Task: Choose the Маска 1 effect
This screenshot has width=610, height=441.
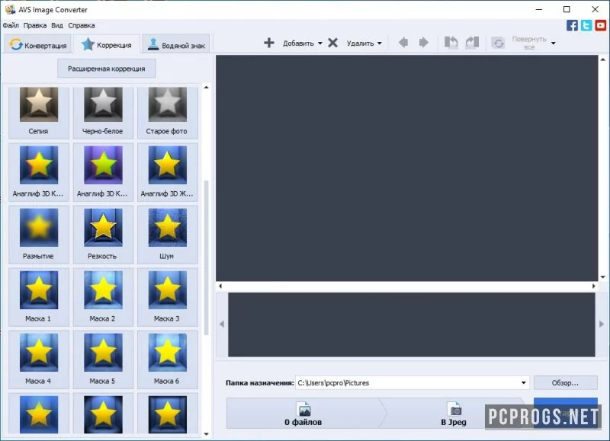Action: (39, 297)
